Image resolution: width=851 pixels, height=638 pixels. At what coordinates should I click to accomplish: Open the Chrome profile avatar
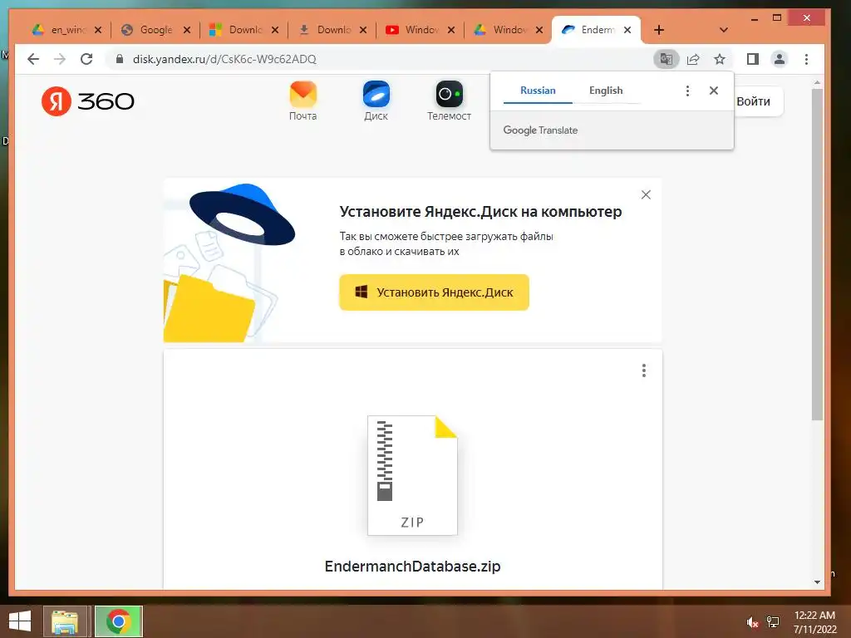[x=780, y=59]
